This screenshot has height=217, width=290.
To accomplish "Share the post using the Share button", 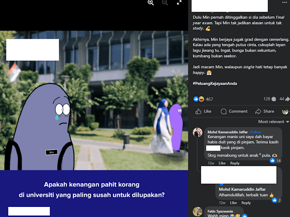I will pyautogui.click(x=265, y=111).
